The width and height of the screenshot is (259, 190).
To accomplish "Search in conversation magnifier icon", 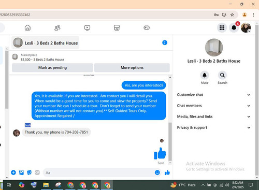I will pos(222,75).
